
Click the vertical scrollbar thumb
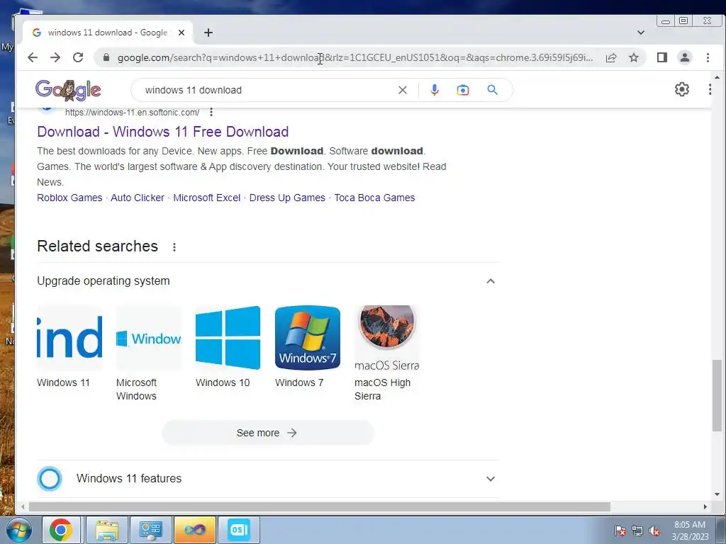[717, 395]
